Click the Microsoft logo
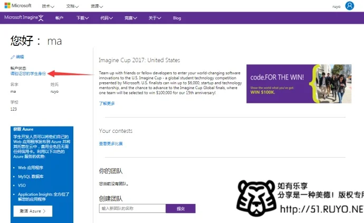 coord(18,6)
